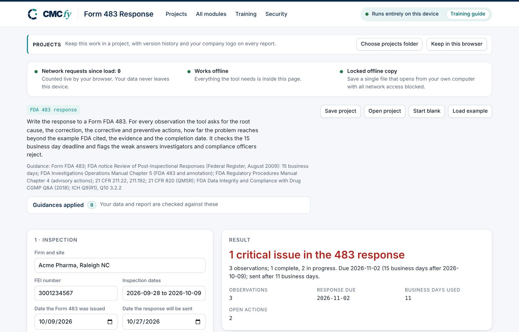This screenshot has width=519, height=332.
Task: Click the guidances count badge 8
Action: (x=92, y=205)
